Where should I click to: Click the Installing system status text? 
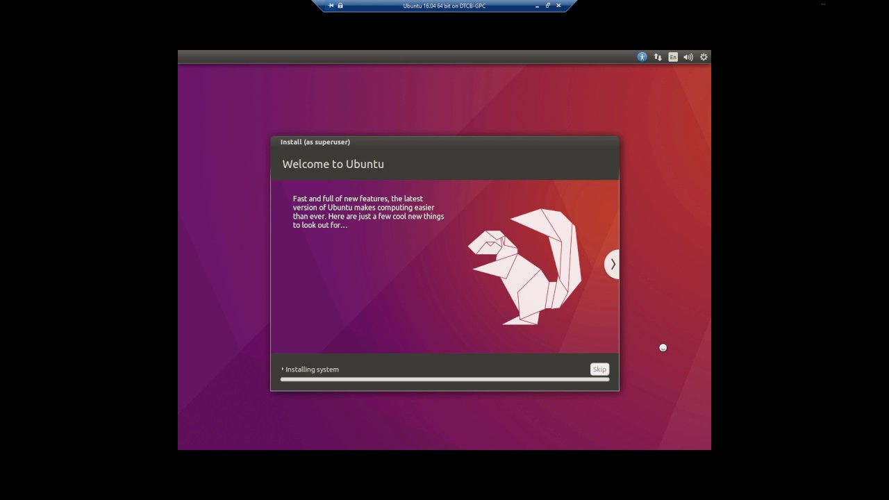[x=312, y=369]
